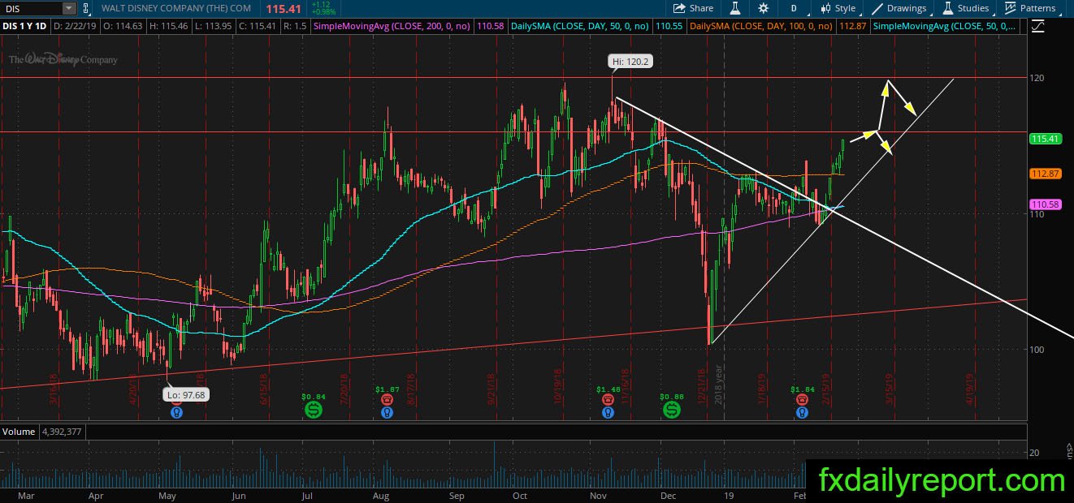This screenshot has height=503, width=1074.
Task: Click the truncated SimpleMovingAvg 50 study label
Action: [942, 26]
